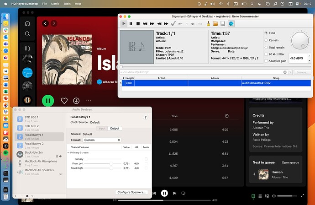The height and width of the screenshot is (205, 315).
Task: Enable the 20 kHz filter checkbox
Action: 266,54
